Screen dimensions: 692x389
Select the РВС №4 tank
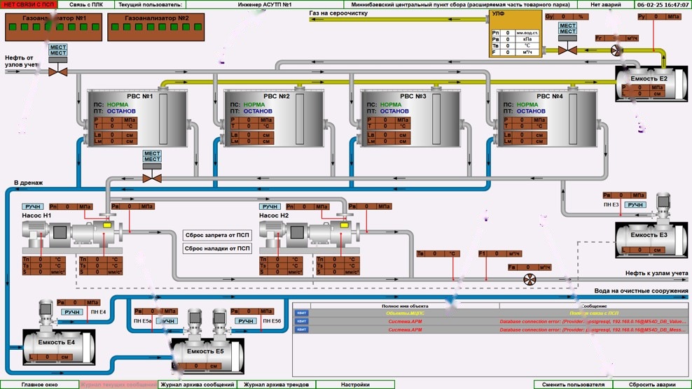click(547, 118)
